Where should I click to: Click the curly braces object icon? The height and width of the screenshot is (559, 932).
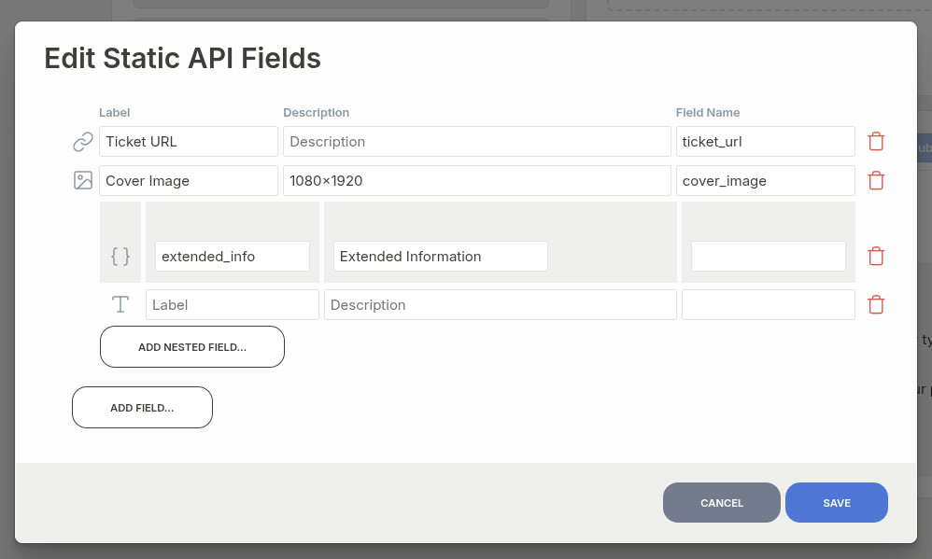pyautogui.click(x=120, y=256)
